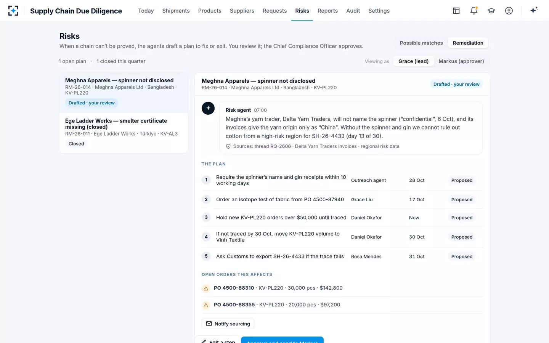Open the Suppliers tab
The height and width of the screenshot is (343, 549).
click(x=242, y=11)
